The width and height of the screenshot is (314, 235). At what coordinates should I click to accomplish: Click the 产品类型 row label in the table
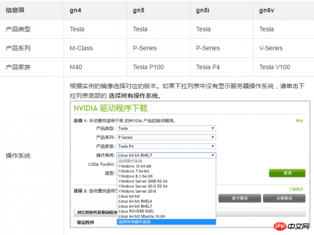pyautogui.click(x=18, y=29)
